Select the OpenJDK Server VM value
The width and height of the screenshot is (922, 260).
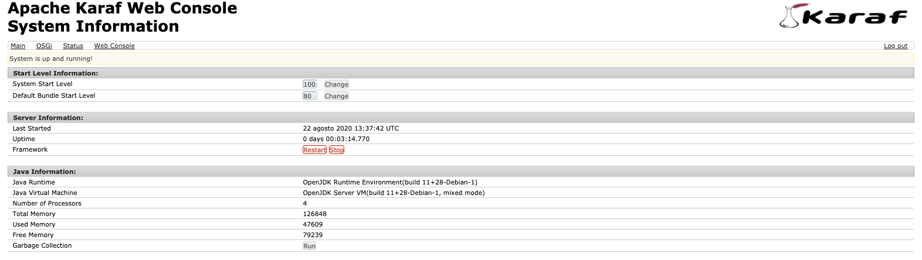394,193
